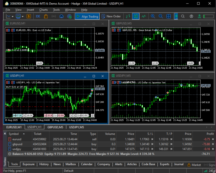
Task: Open the Experts tab in Toolbox
Action: pos(164,164)
